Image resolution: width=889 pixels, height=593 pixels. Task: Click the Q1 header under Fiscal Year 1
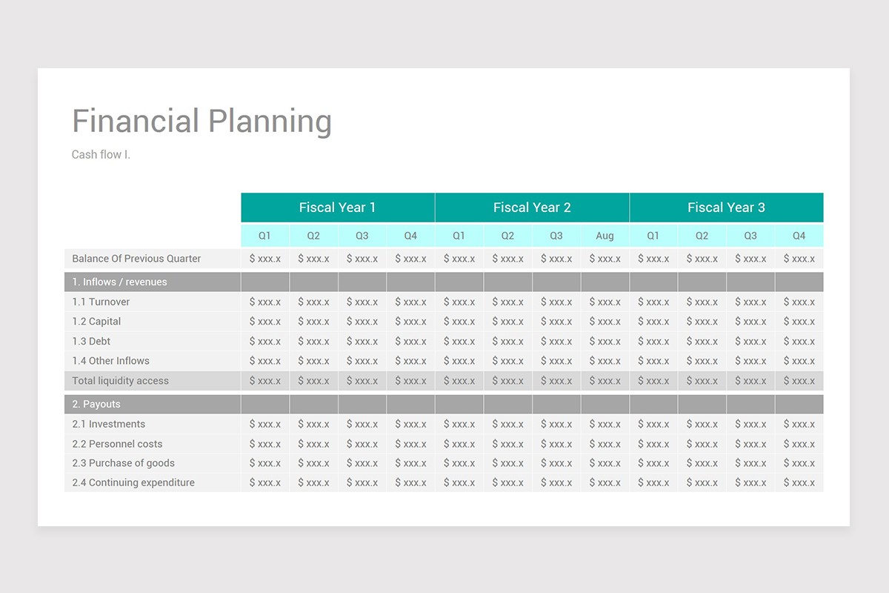[x=264, y=236]
